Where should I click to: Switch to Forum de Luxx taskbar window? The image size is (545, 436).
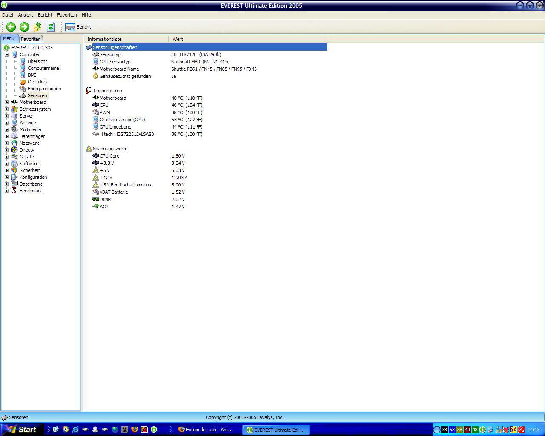[207, 430]
